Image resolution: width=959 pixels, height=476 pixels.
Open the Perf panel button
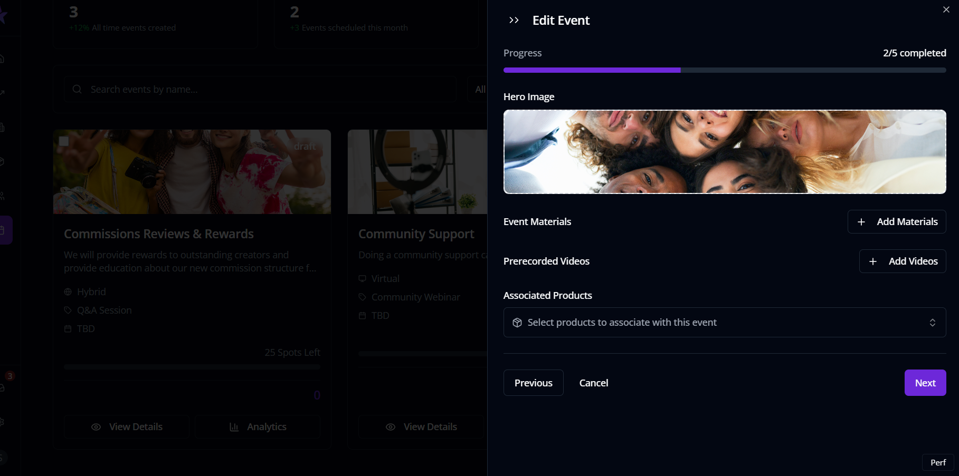click(x=938, y=462)
